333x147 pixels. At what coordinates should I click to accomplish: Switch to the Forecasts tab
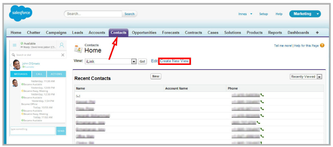pos(170,33)
